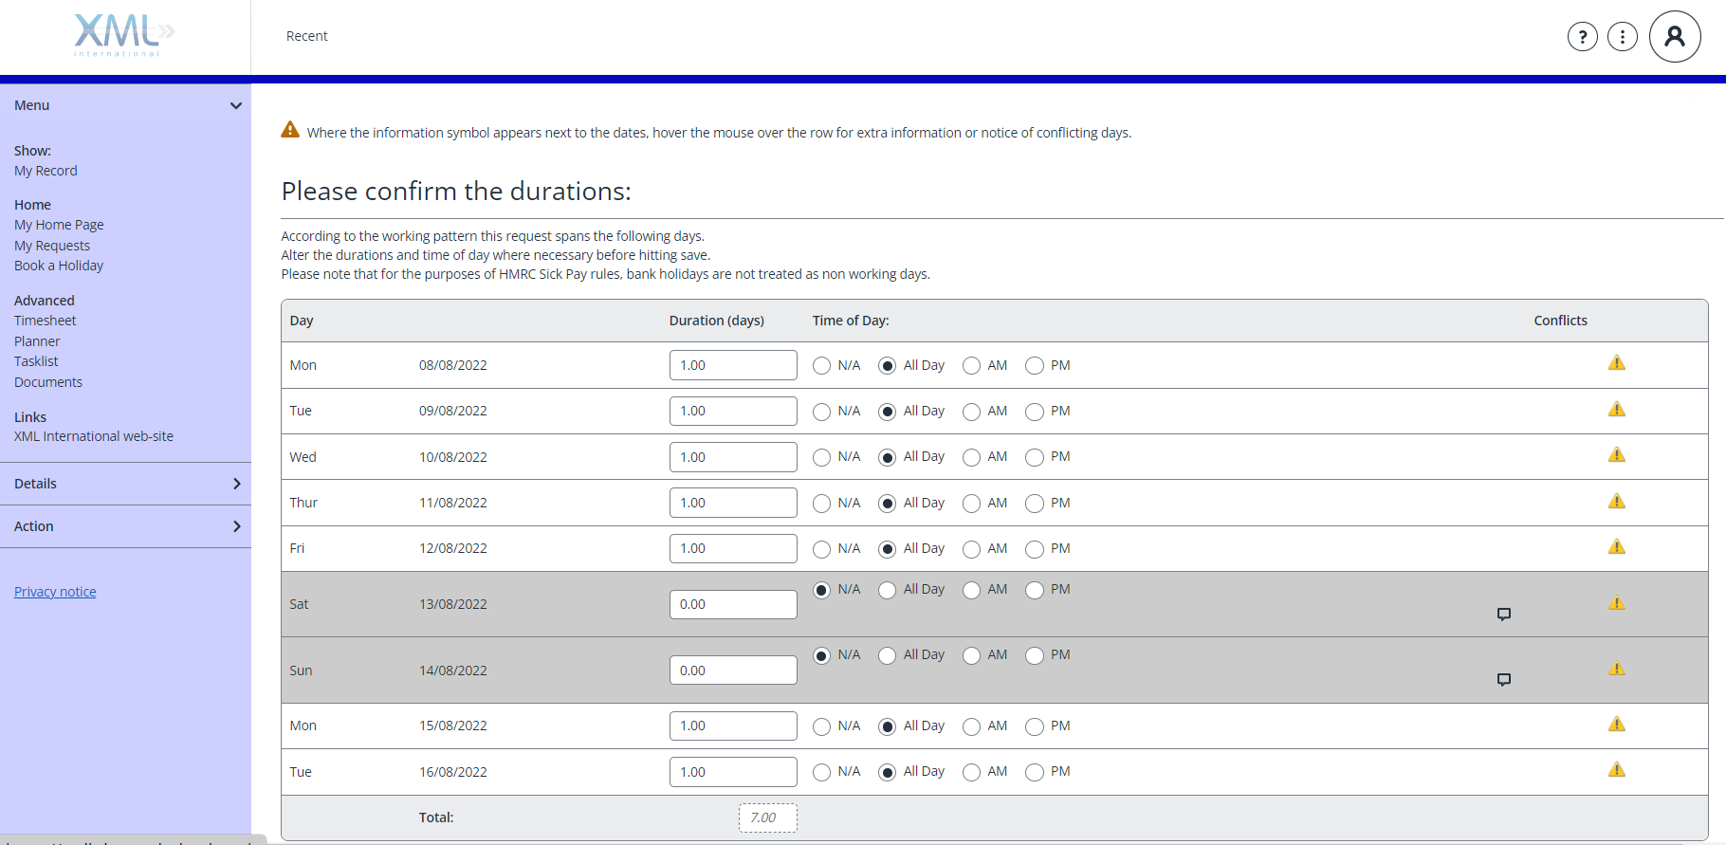Click the XML International logo

124,35
